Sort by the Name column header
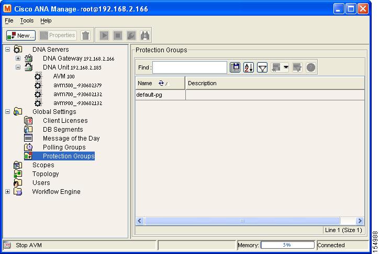 pos(160,83)
